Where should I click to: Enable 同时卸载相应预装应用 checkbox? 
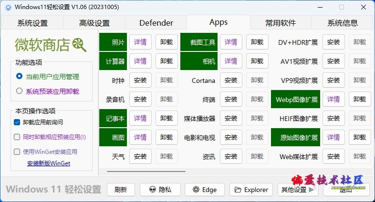click(x=17, y=137)
